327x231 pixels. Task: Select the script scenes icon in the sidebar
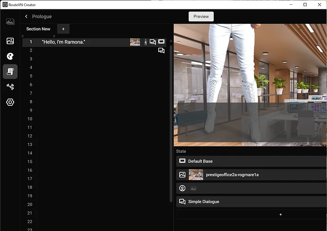(x=10, y=71)
